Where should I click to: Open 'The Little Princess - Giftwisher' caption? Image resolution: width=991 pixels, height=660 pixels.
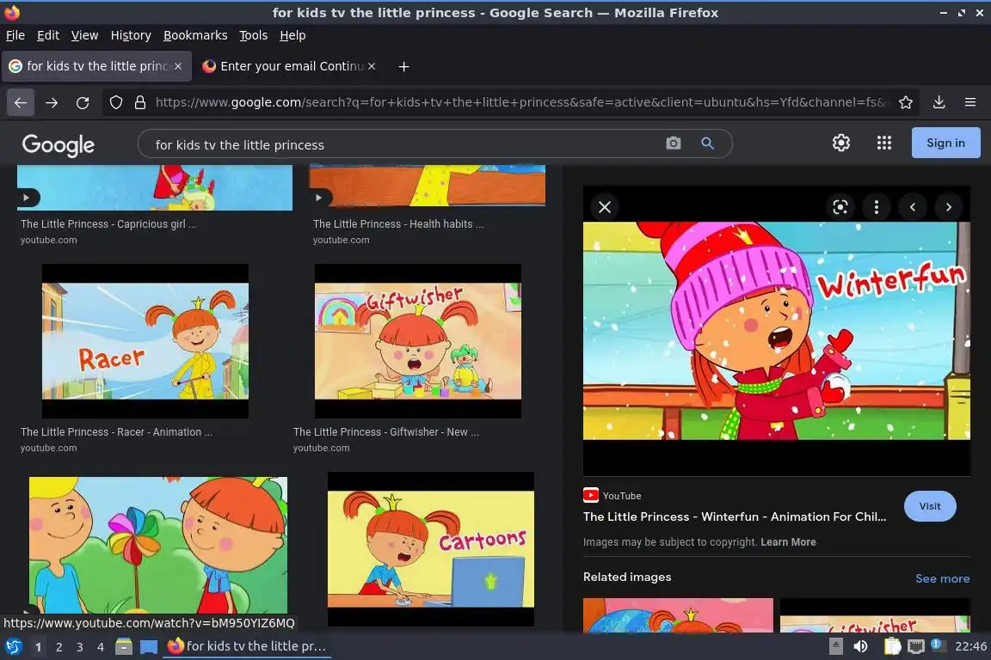(386, 432)
